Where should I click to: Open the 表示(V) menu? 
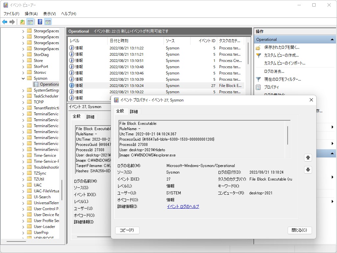coord(49,14)
